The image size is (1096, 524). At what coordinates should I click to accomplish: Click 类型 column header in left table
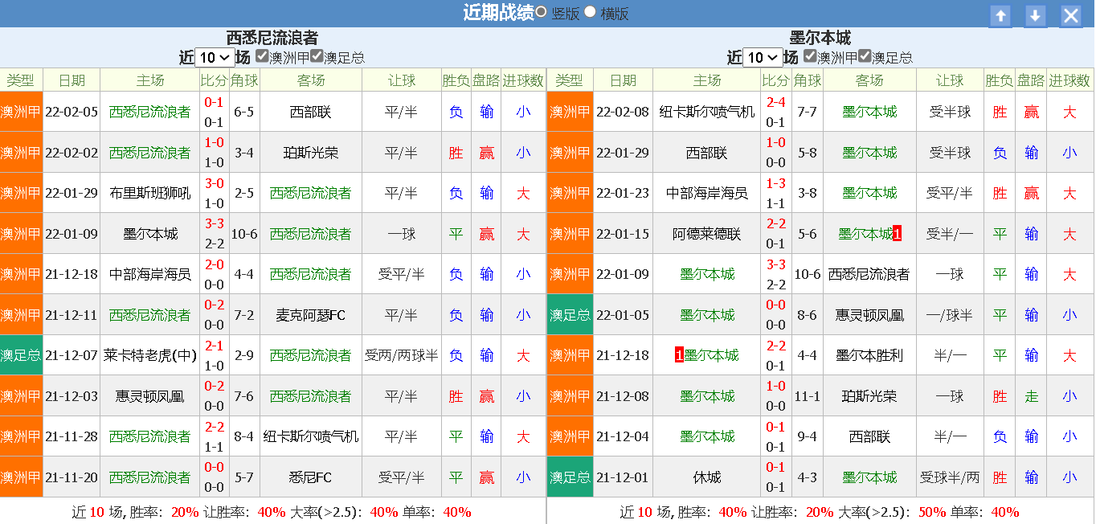click(x=20, y=80)
